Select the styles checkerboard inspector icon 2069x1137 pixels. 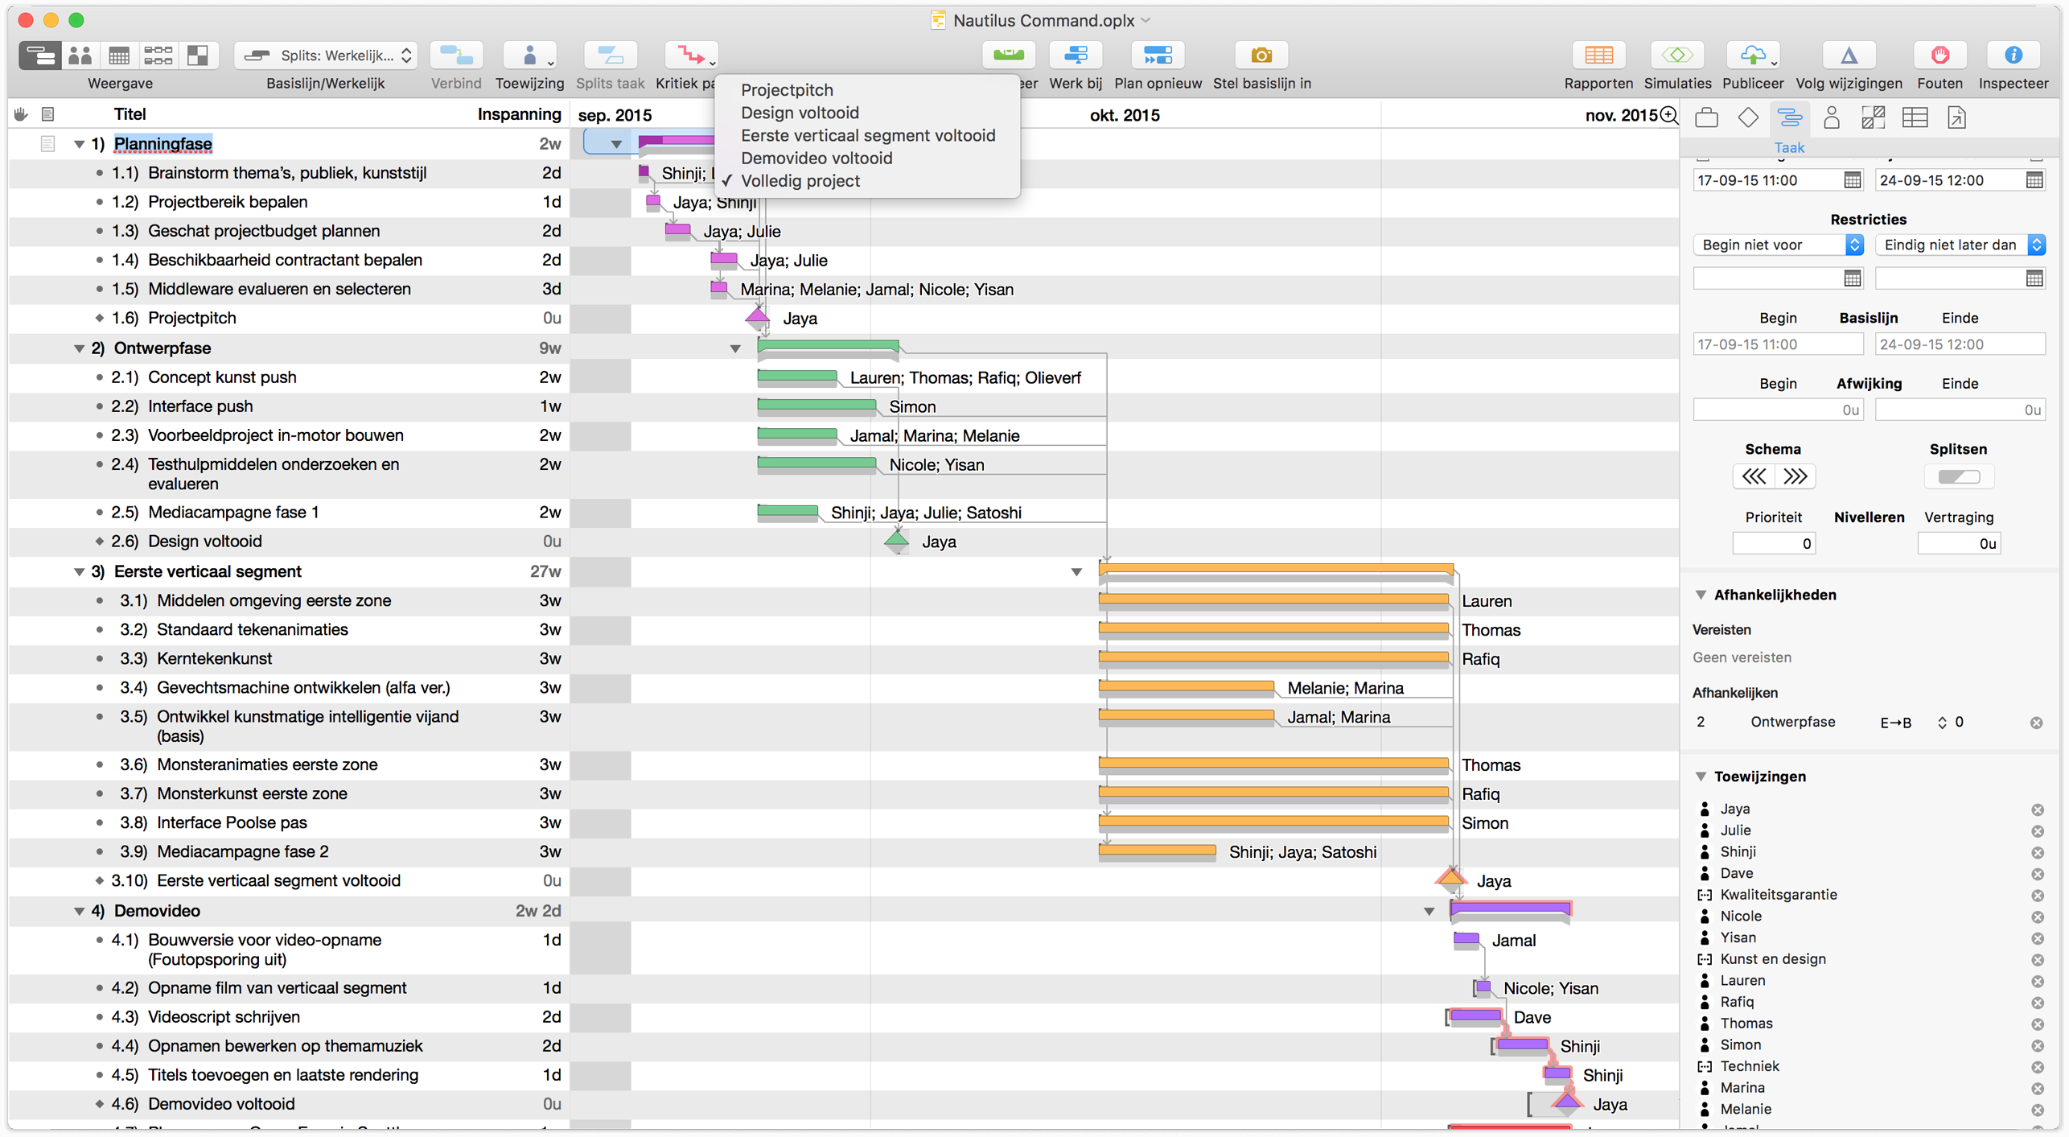(x=1873, y=117)
